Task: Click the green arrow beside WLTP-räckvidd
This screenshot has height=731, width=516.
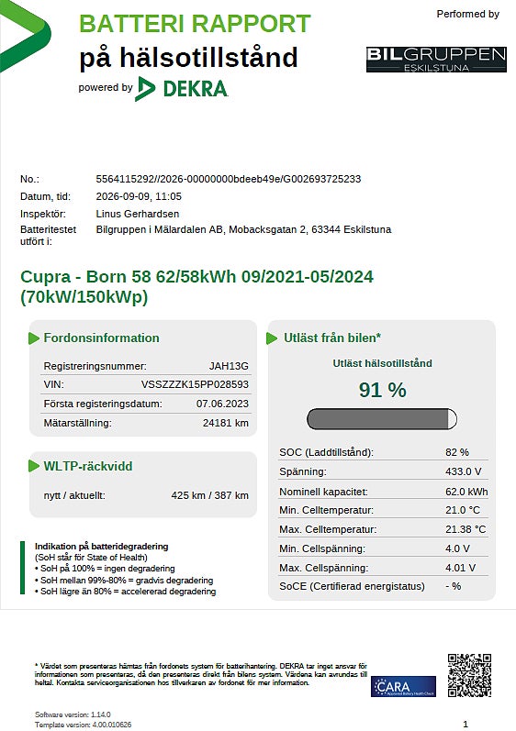Action: [x=34, y=466]
